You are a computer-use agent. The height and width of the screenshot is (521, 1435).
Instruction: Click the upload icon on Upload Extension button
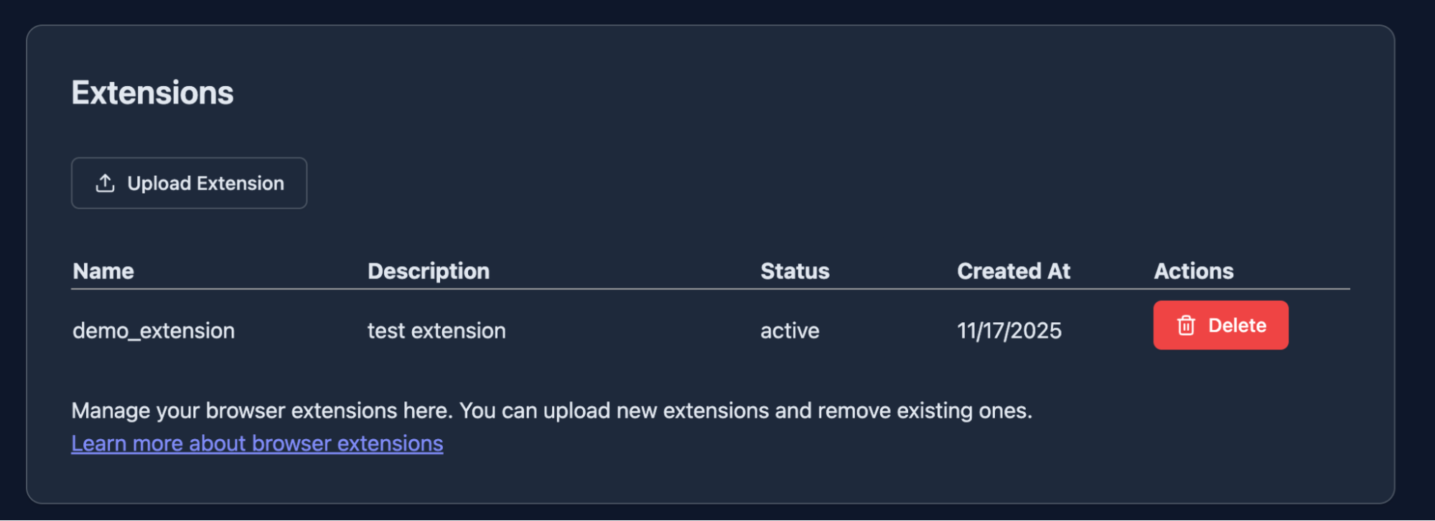pyautogui.click(x=106, y=183)
